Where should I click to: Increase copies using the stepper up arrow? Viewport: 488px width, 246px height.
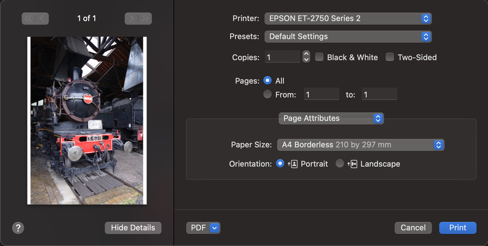[x=306, y=54]
